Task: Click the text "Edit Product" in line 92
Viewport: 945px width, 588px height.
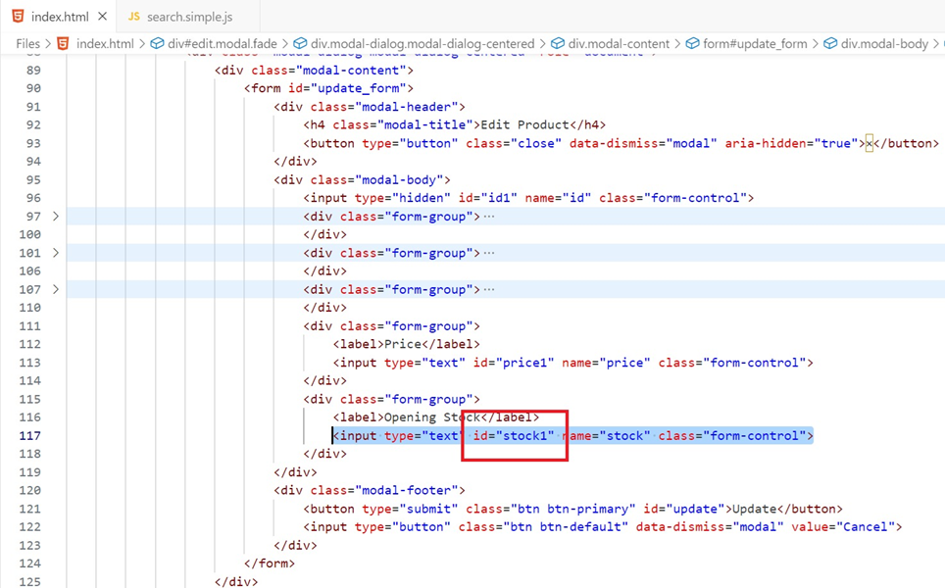Action: click(x=524, y=124)
